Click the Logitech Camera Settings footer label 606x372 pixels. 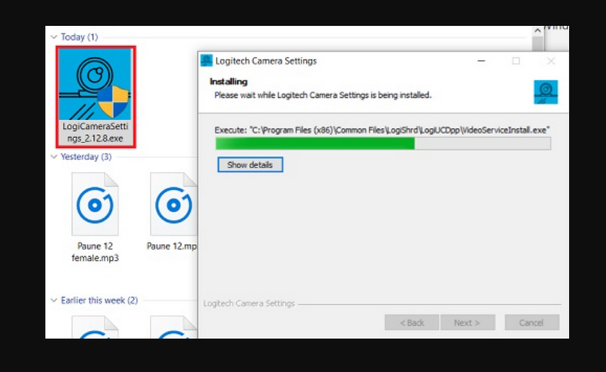(249, 304)
